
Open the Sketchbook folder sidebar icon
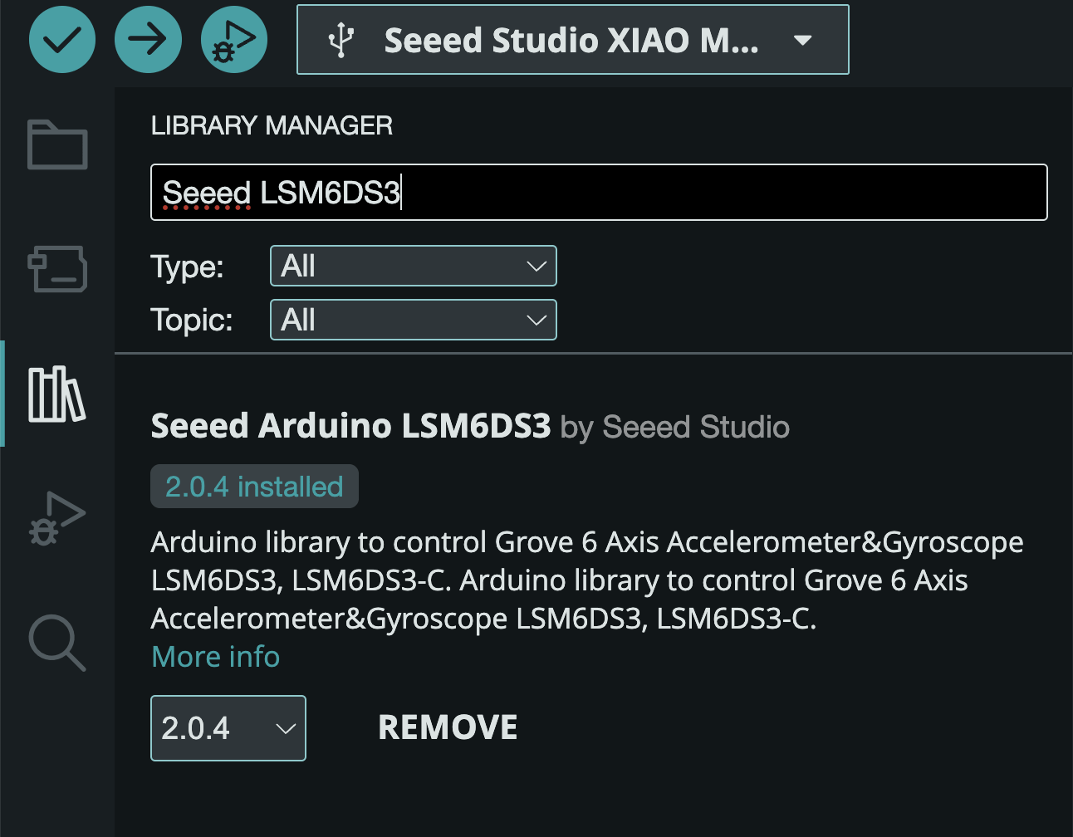point(57,144)
